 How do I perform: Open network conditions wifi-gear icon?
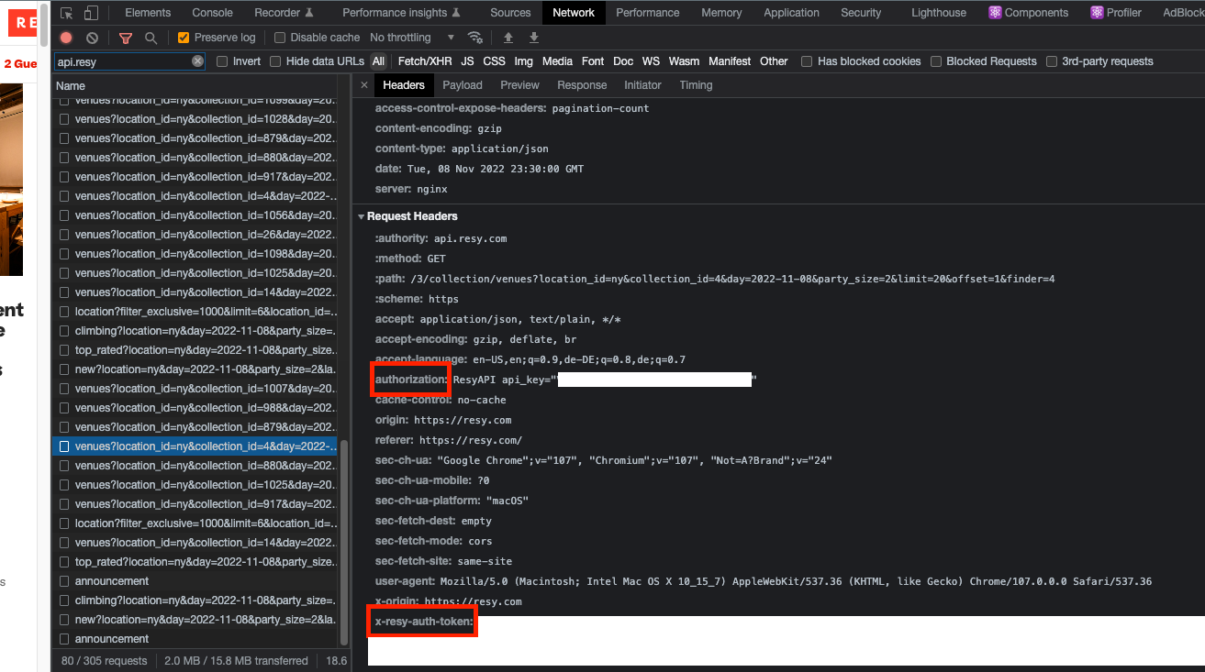[475, 38]
